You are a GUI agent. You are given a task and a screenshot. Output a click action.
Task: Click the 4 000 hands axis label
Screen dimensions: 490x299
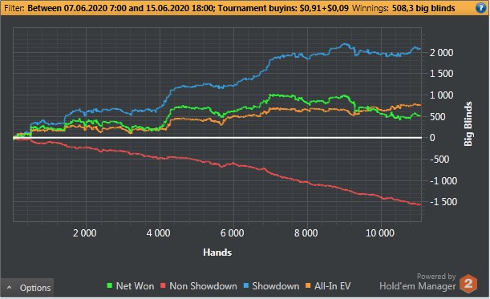(x=159, y=232)
